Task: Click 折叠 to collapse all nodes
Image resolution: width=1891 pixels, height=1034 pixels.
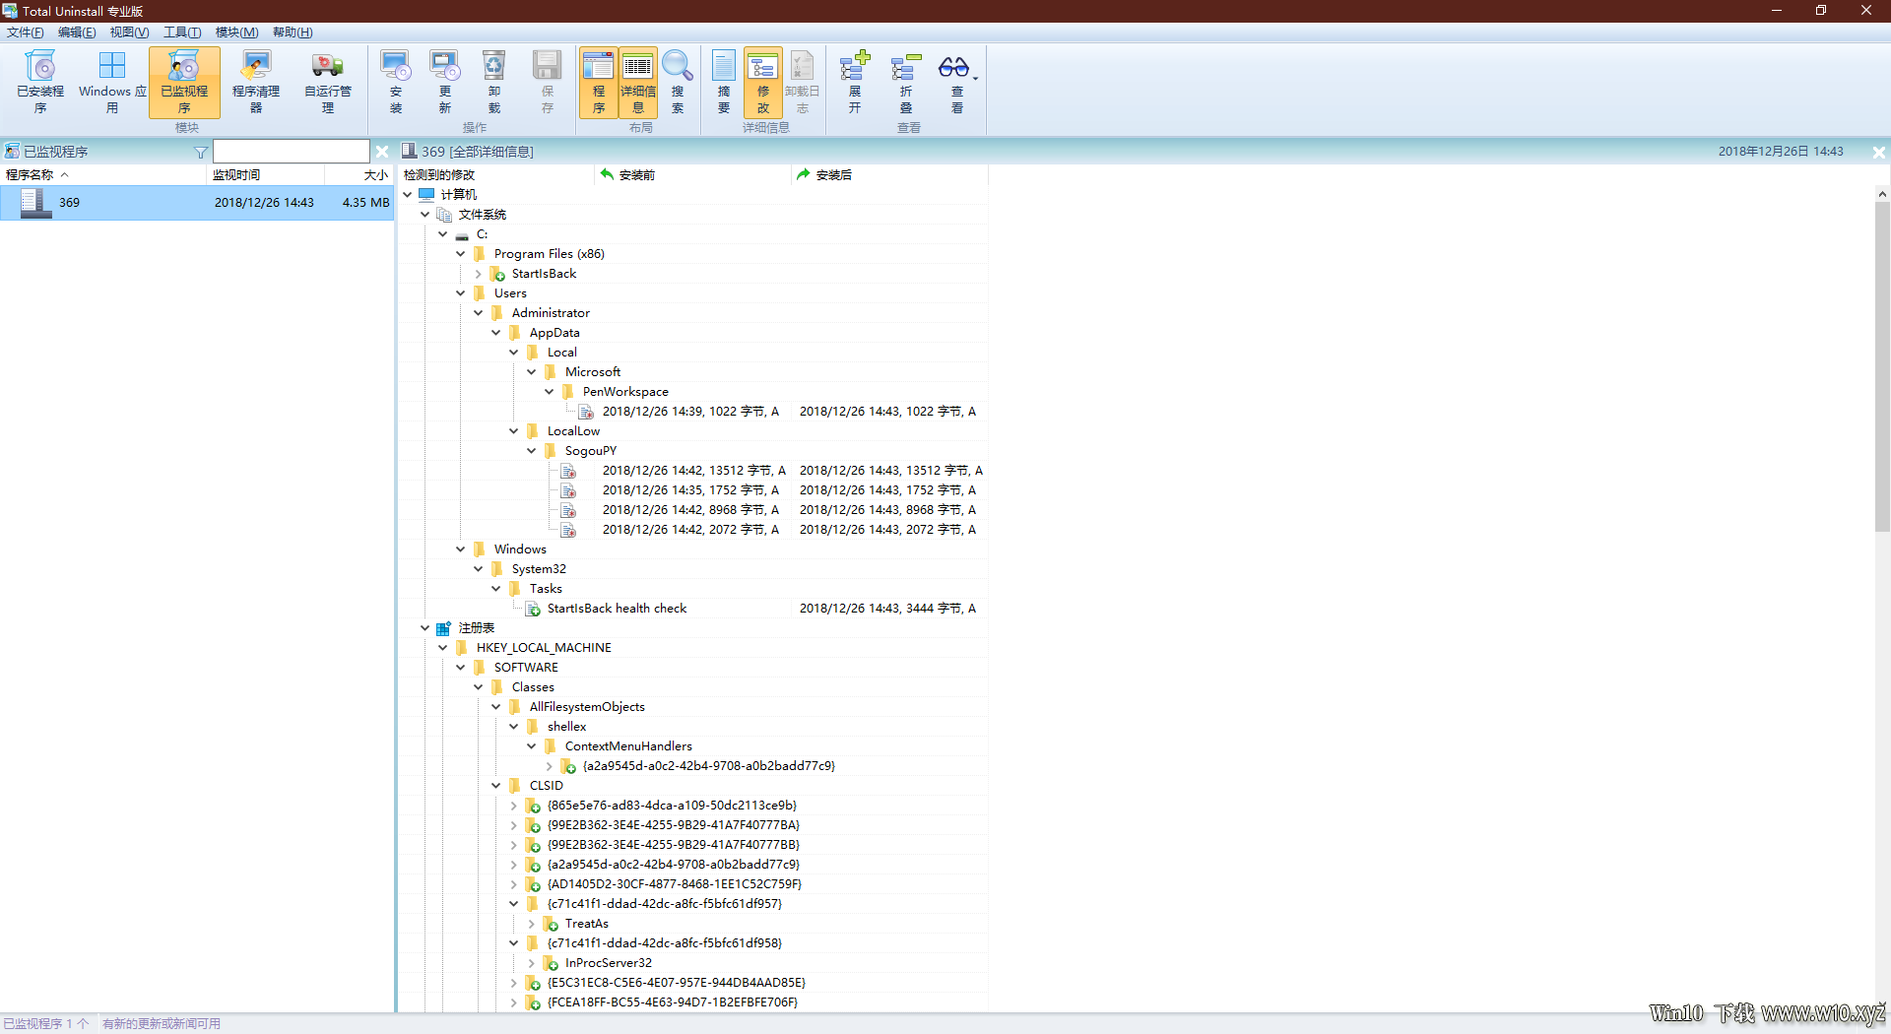Action: (x=906, y=83)
